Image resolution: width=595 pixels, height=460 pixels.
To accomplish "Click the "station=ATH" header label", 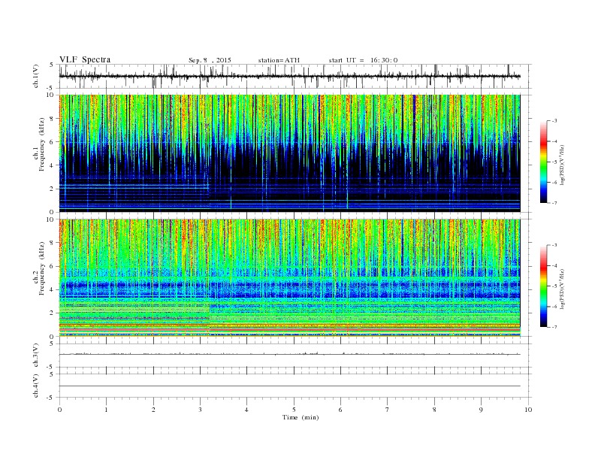I will pos(279,60).
